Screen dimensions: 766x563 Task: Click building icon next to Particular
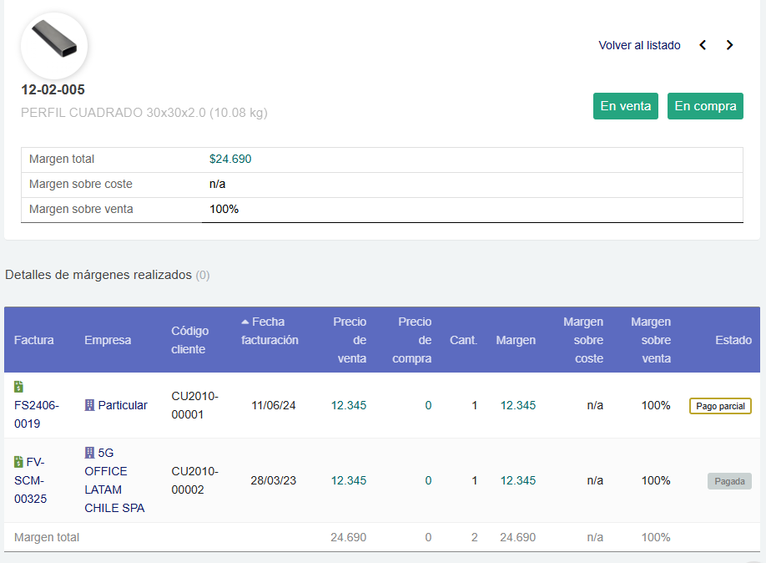(89, 405)
